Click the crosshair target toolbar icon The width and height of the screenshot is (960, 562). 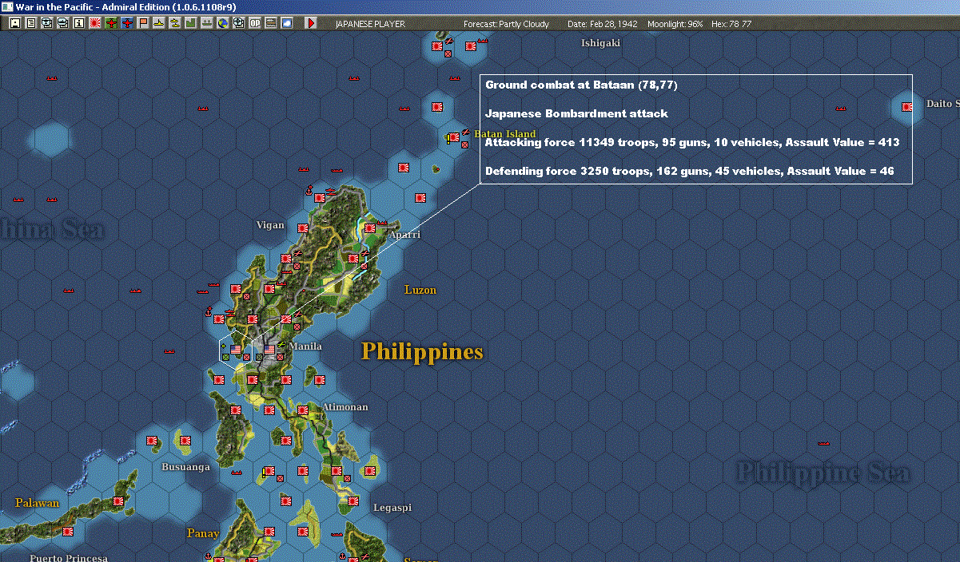(x=238, y=23)
